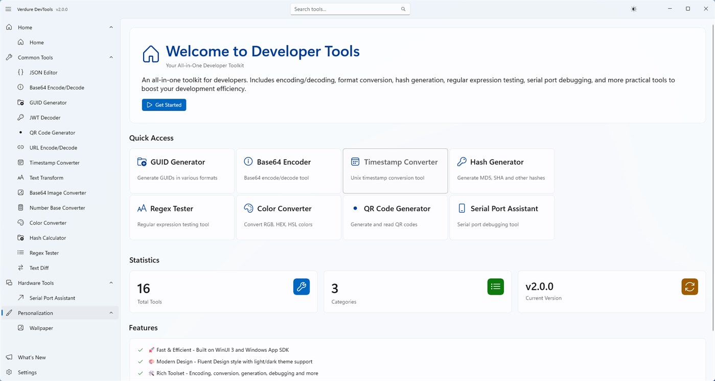Select the Color Converter sidebar entry

click(x=47, y=222)
